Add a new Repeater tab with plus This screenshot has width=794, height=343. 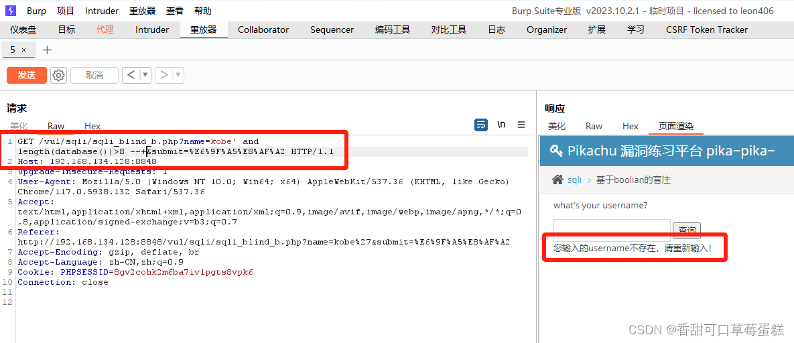[47, 50]
